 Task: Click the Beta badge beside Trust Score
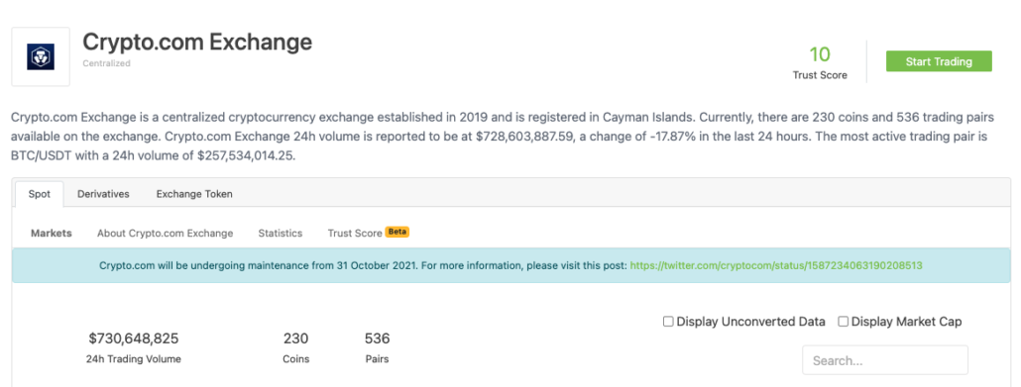(397, 232)
